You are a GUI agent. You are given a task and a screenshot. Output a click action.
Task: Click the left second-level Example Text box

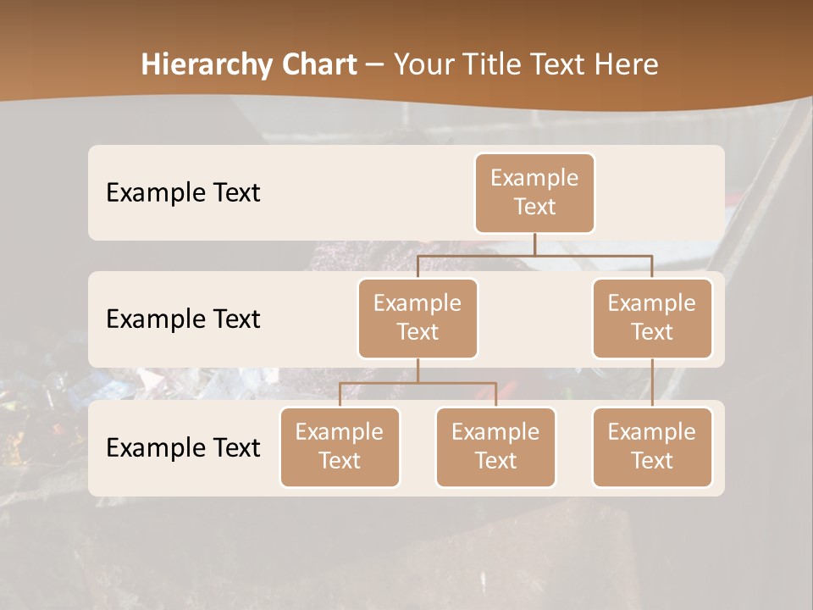[x=418, y=319]
